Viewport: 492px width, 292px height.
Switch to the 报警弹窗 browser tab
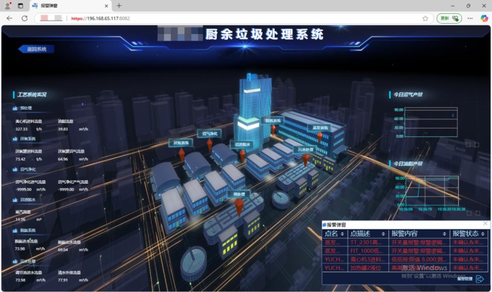[x=67, y=6]
